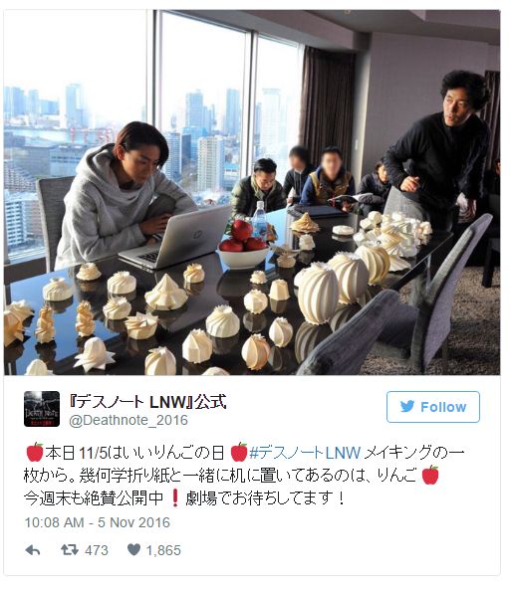Open the #デスノートLNW hashtag link

pyautogui.click(x=305, y=453)
